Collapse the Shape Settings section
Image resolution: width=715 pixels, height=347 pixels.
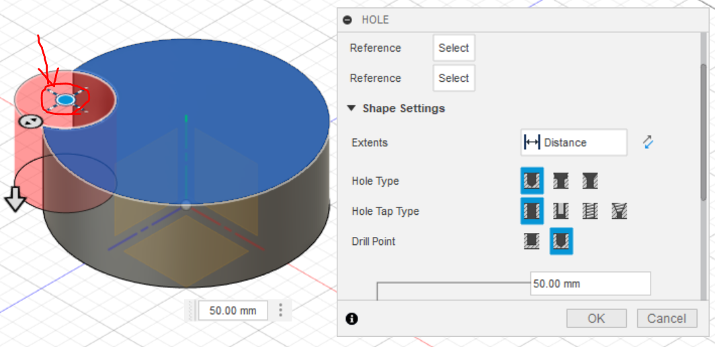351,108
